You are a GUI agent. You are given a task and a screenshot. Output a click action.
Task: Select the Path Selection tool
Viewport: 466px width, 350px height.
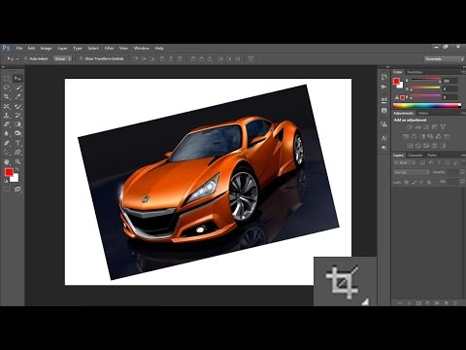click(x=7, y=152)
